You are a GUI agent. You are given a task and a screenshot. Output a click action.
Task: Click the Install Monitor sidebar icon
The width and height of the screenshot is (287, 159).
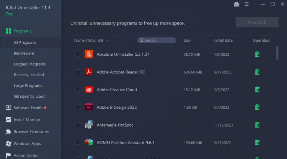(8, 120)
